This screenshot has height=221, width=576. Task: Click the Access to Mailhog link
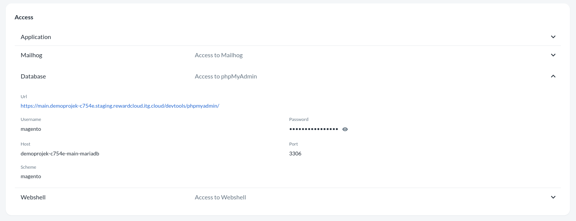pos(218,55)
